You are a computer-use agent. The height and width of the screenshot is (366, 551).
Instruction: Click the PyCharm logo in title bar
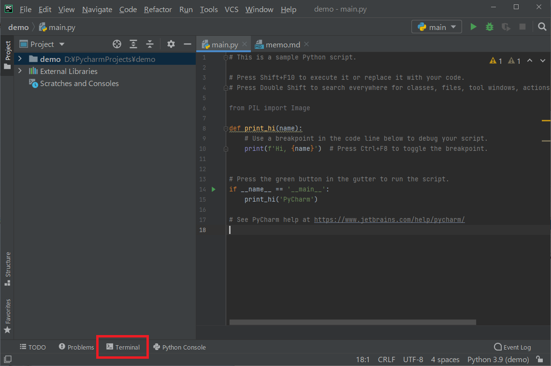(8, 9)
